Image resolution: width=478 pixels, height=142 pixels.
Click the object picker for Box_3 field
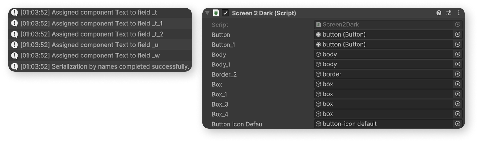[x=457, y=104]
